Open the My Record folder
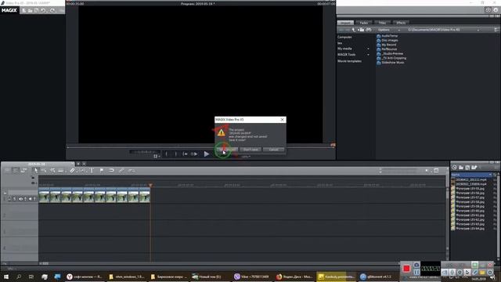Viewport: 501px width, 282px height. [x=387, y=45]
